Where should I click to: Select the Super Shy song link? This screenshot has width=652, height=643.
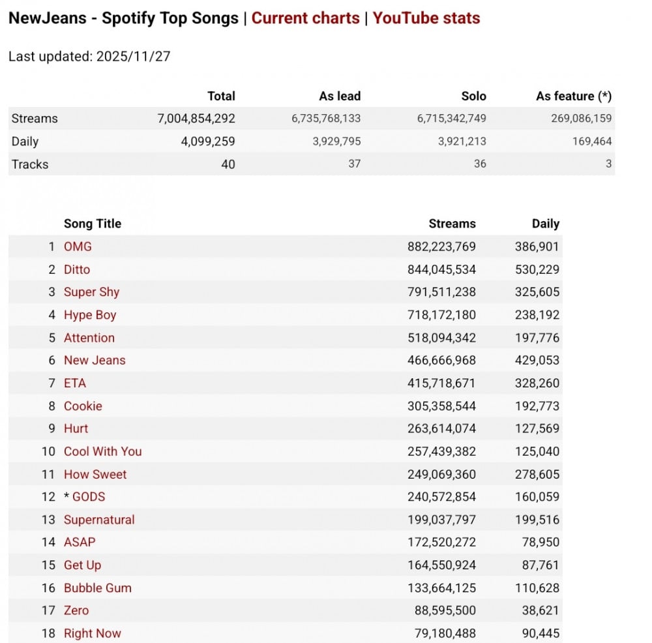coord(91,292)
